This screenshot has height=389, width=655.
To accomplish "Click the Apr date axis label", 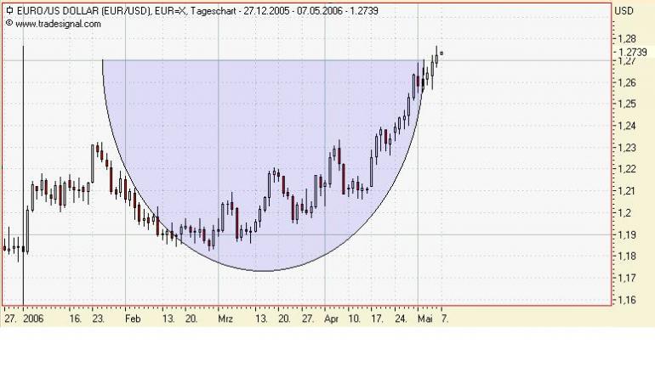I will coord(331,319).
